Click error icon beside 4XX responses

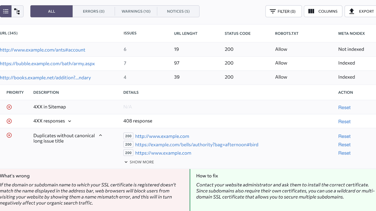click(9, 121)
